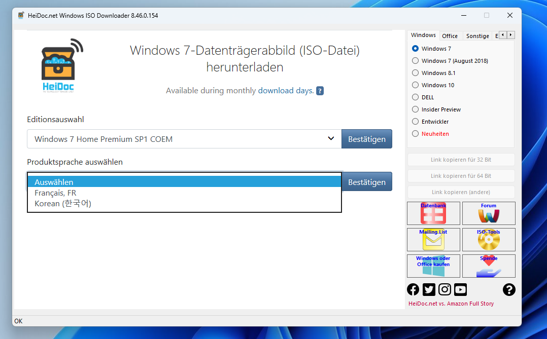Click the app icon in title bar
This screenshot has width=547, height=339.
click(21, 15)
